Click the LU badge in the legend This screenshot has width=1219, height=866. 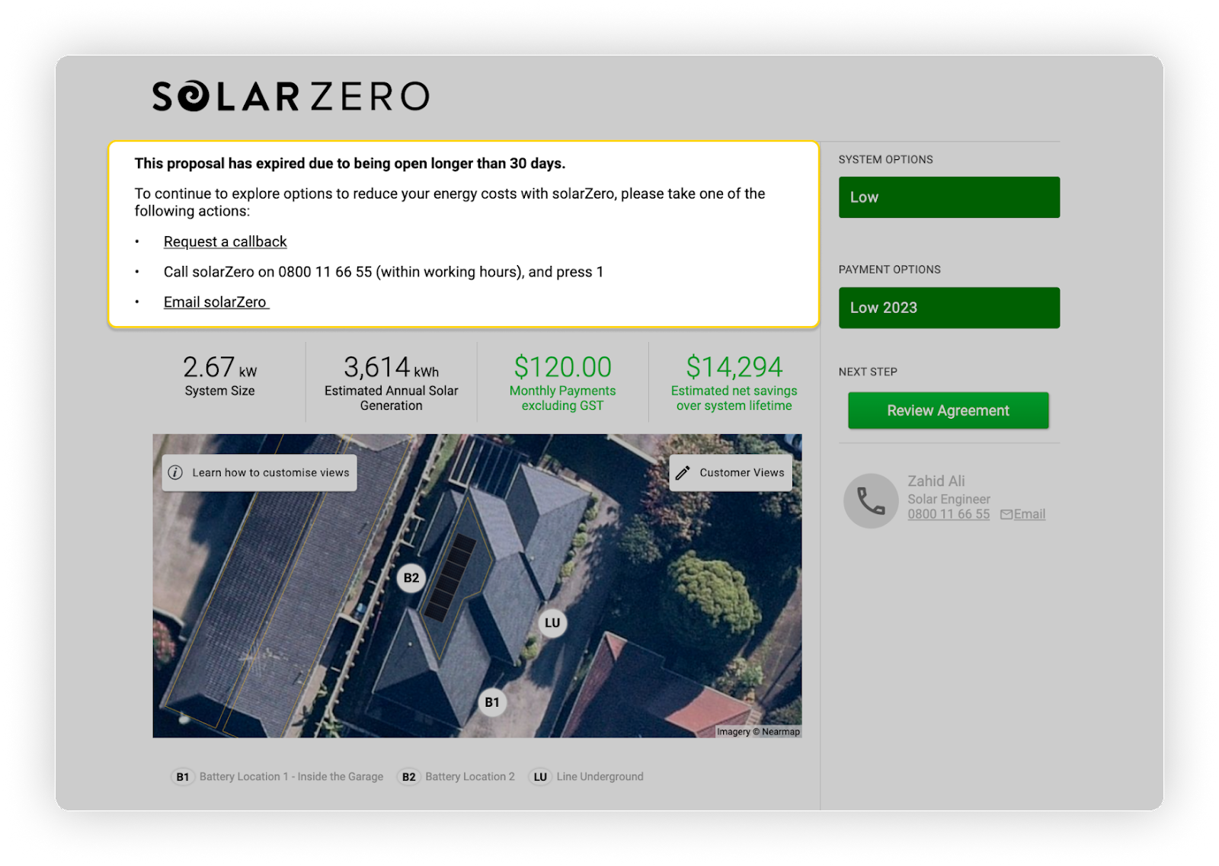pos(540,777)
